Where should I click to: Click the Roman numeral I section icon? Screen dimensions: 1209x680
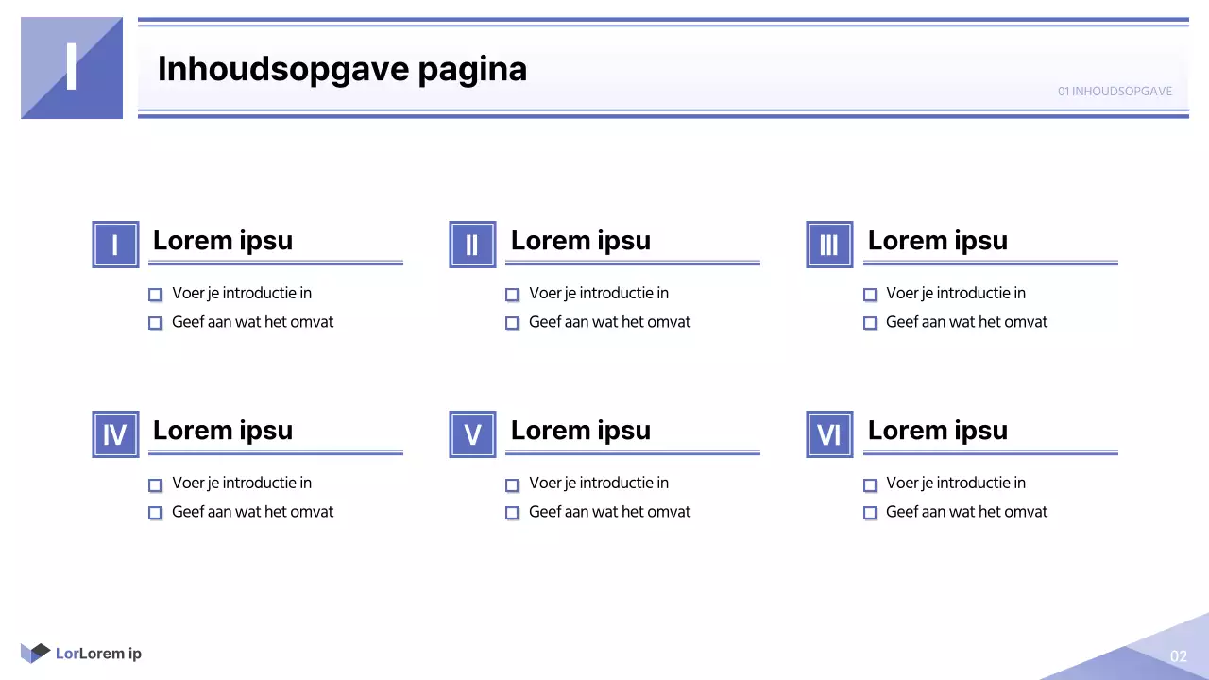[115, 245]
